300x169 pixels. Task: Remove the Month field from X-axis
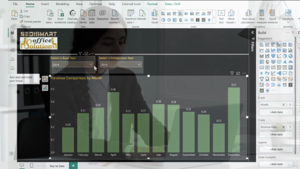(x=283, y=105)
